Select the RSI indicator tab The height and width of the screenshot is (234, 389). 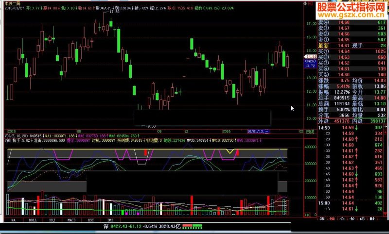coord(91,220)
